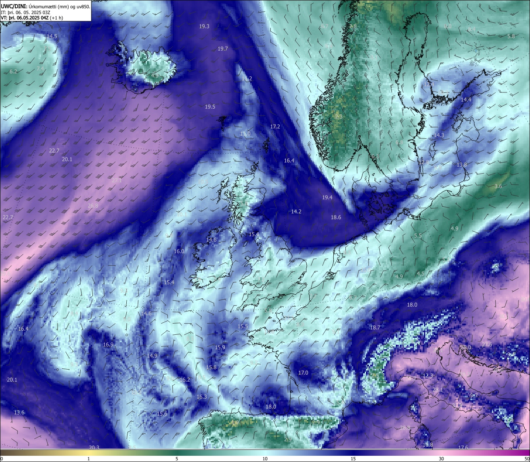
Task: Click the 16.2 map value
Action: (x=185, y=380)
